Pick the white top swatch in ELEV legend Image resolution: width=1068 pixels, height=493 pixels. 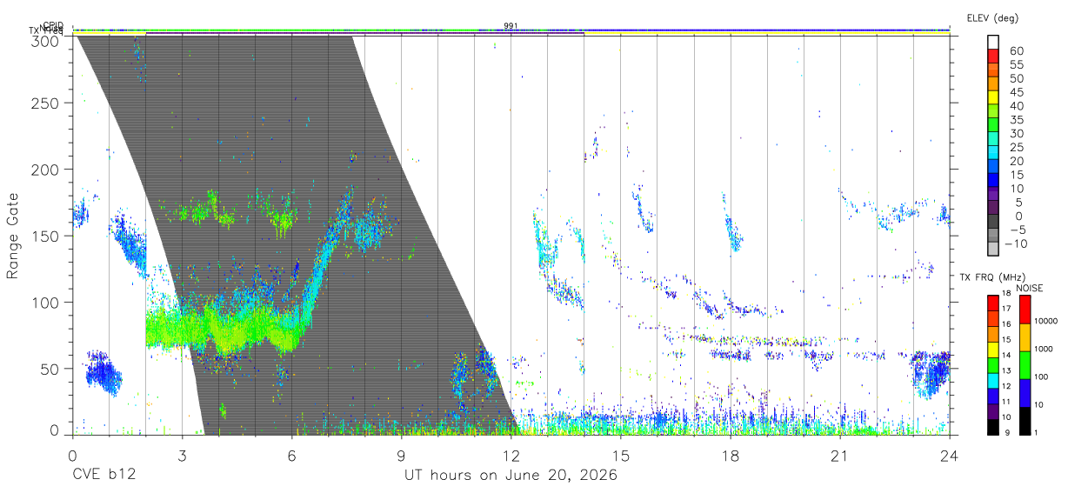993,43
